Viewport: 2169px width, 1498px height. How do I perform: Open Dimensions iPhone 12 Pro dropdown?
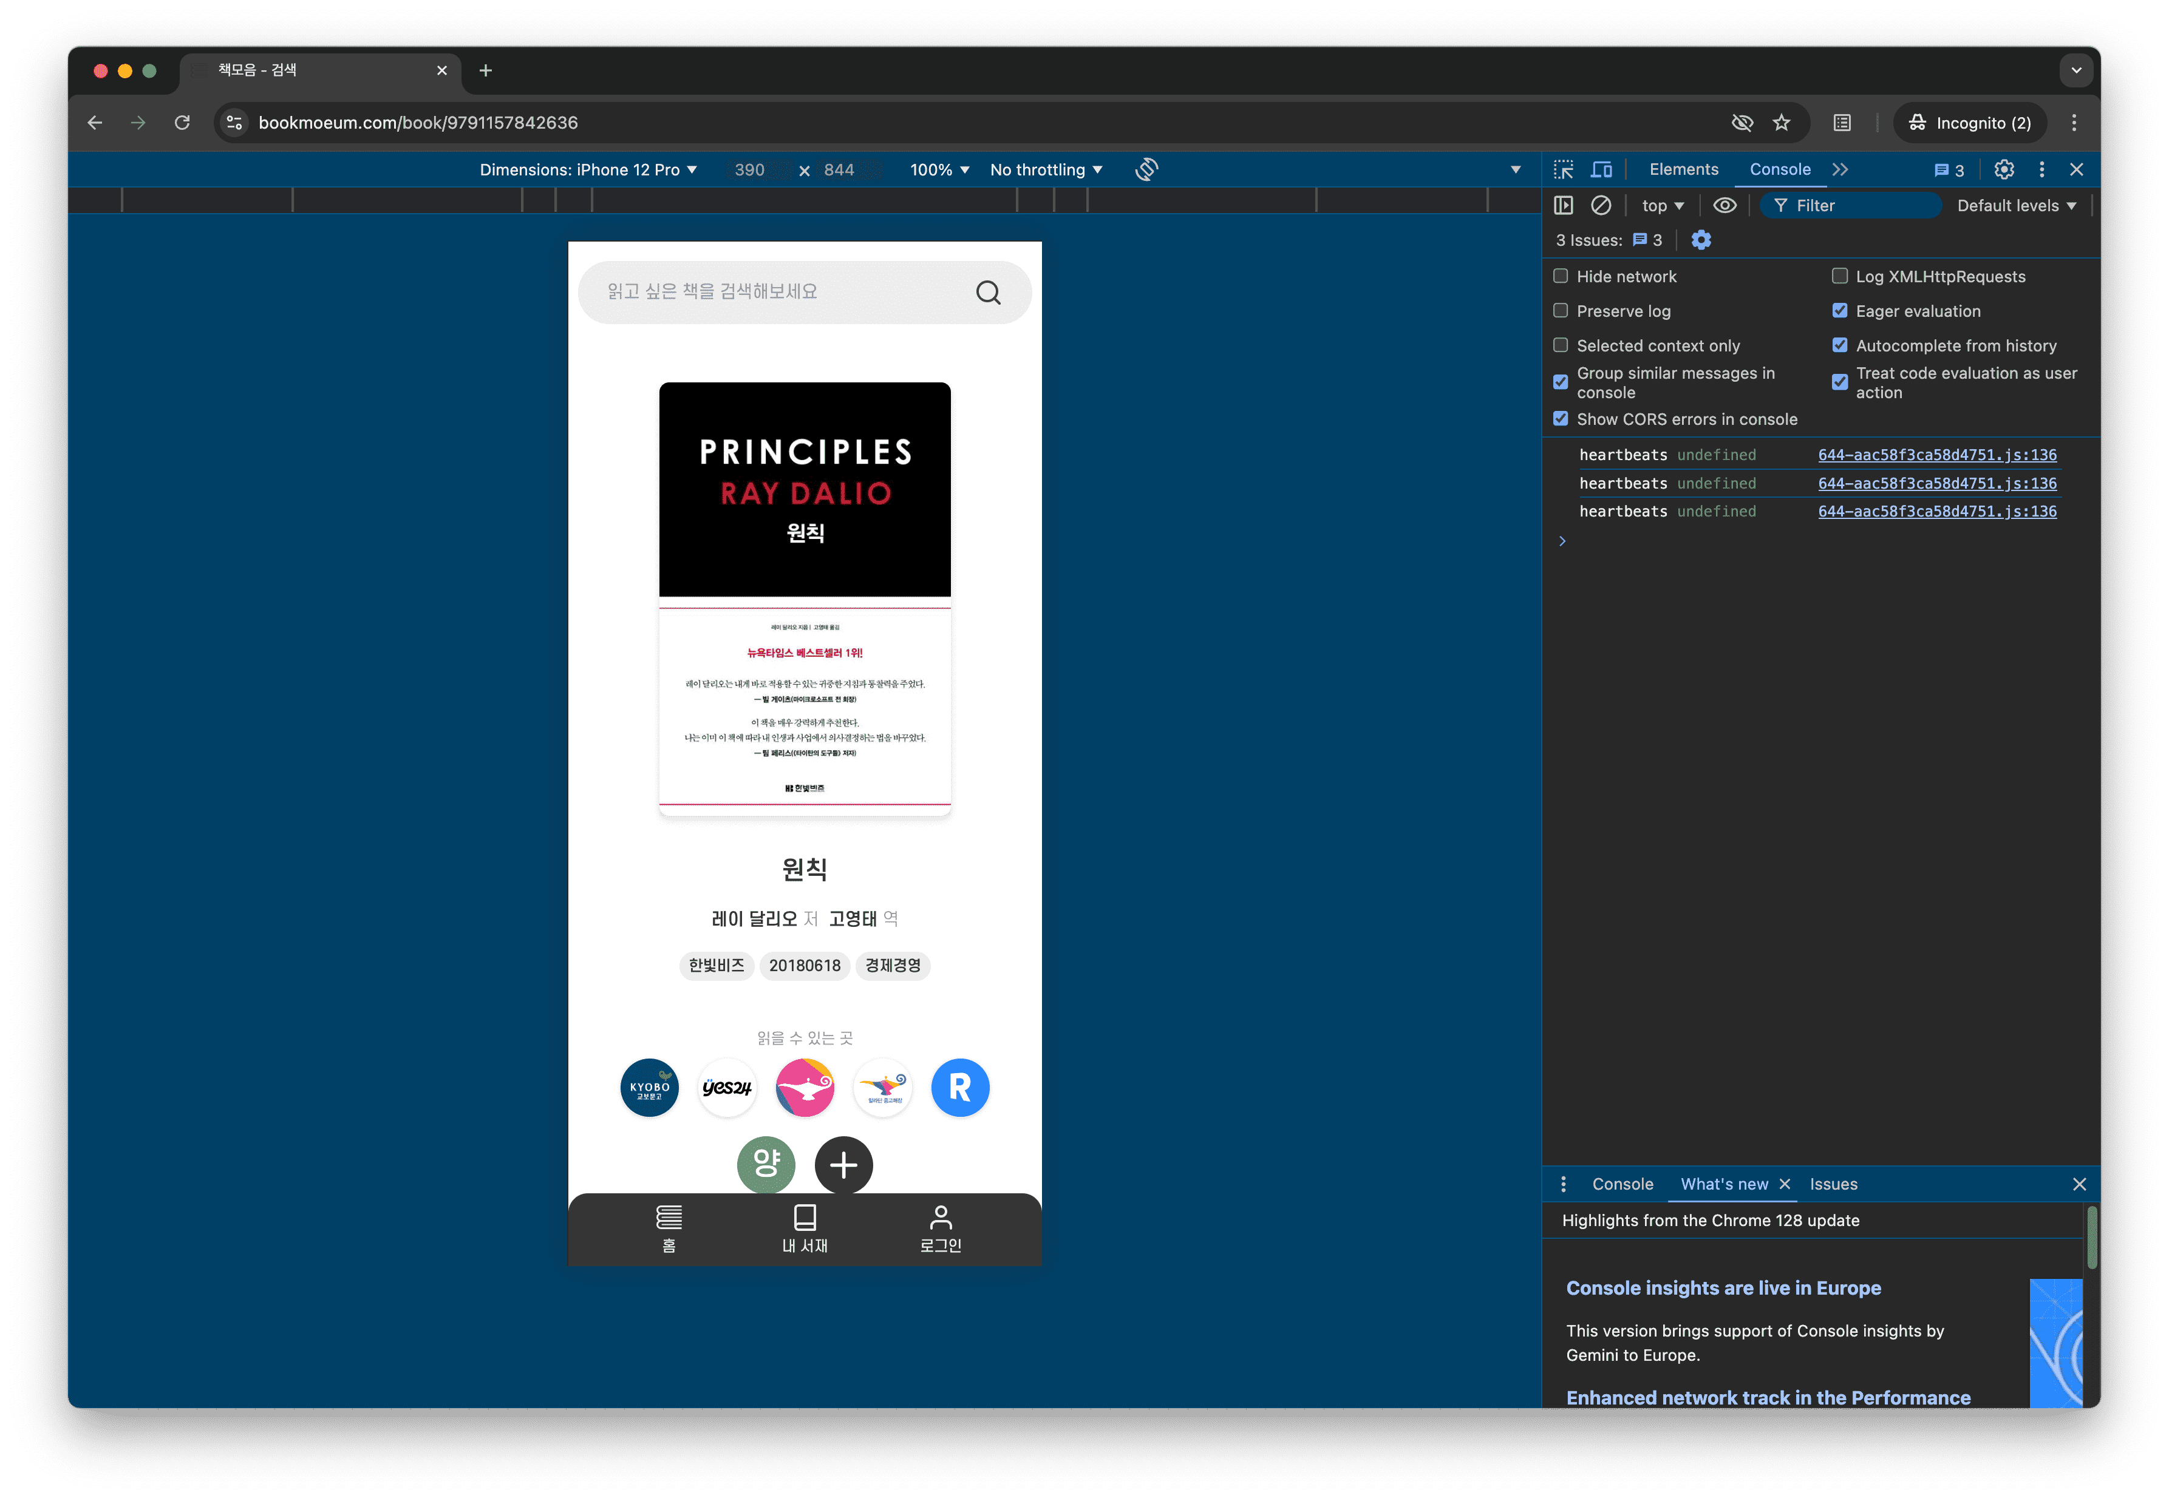tap(589, 170)
